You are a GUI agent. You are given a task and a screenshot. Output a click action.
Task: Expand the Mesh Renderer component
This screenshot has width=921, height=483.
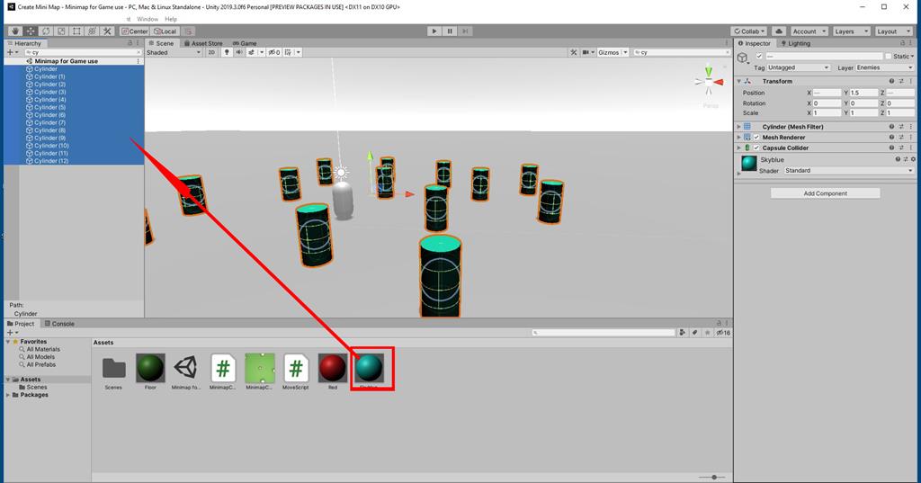pos(739,137)
